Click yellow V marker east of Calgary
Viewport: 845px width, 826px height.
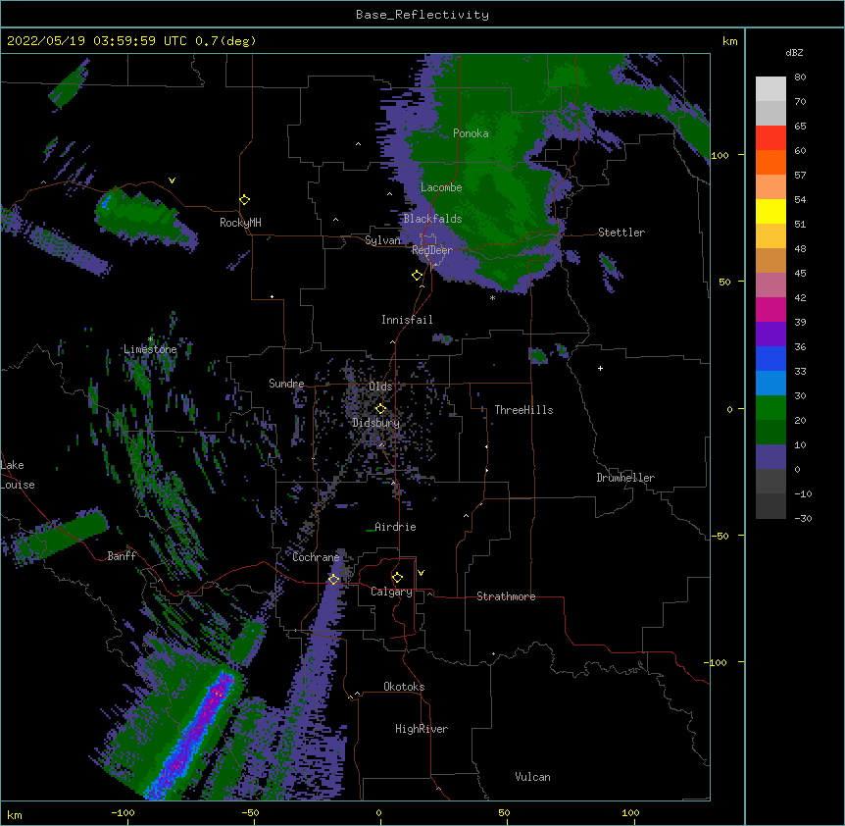(421, 573)
